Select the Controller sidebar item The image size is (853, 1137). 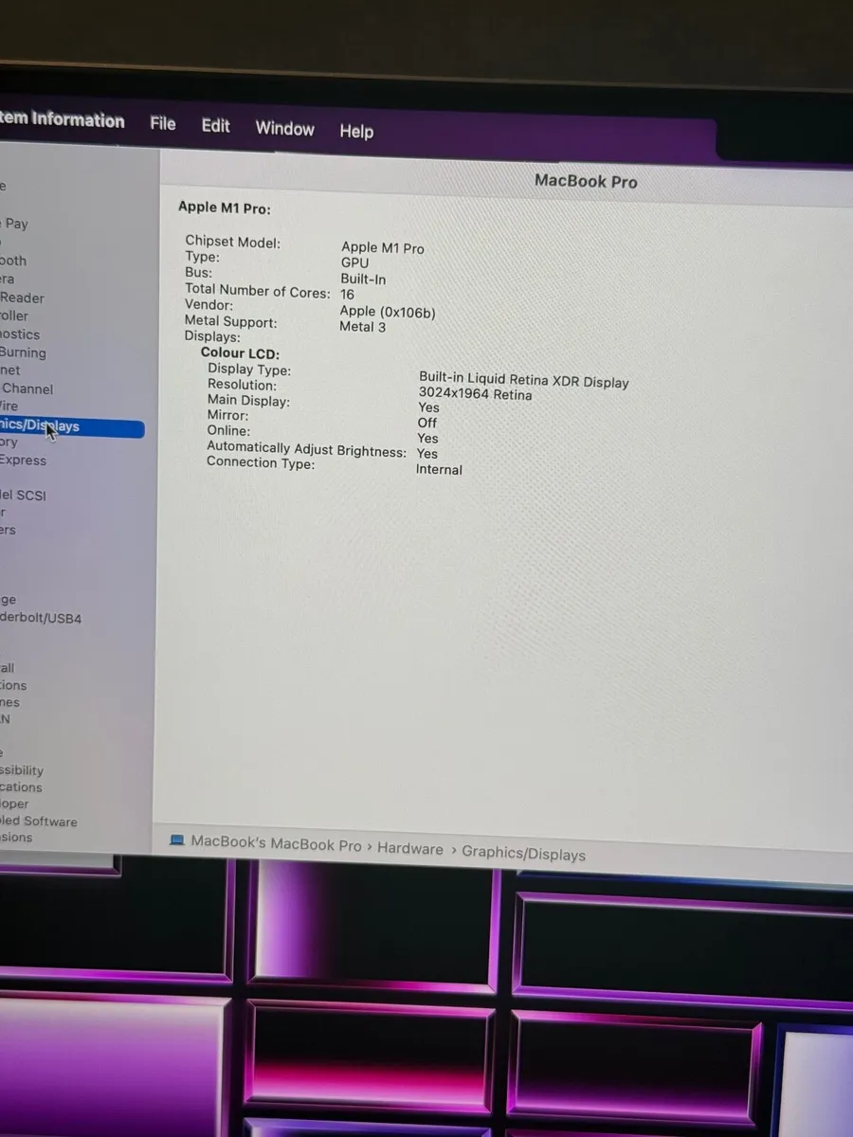pos(14,316)
